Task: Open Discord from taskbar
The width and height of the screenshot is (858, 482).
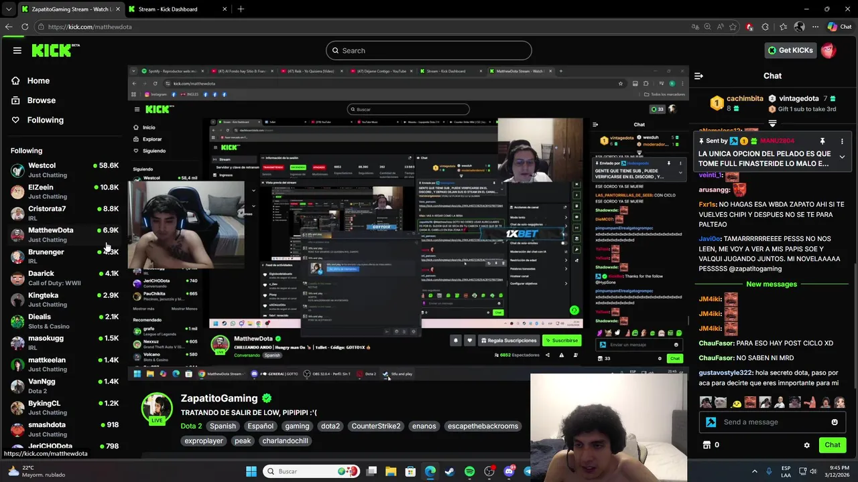Action: coord(509,471)
